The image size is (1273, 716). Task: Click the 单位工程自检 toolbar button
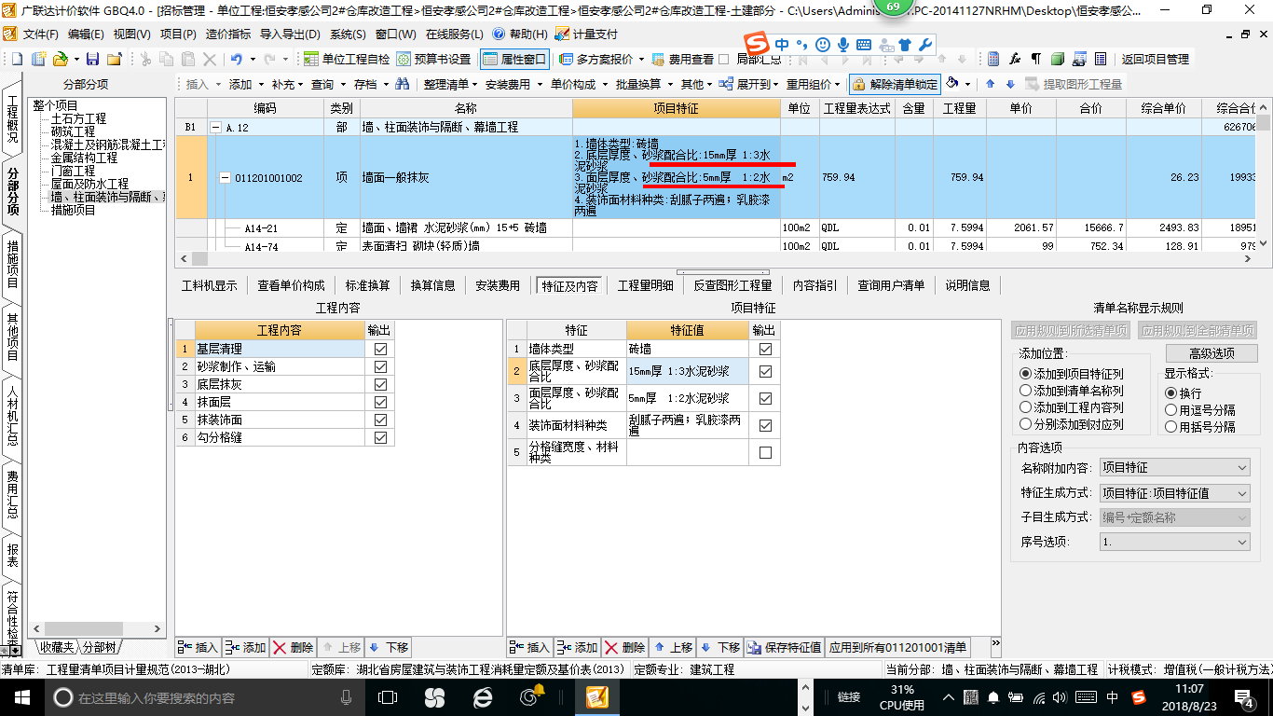click(x=347, y=59)
